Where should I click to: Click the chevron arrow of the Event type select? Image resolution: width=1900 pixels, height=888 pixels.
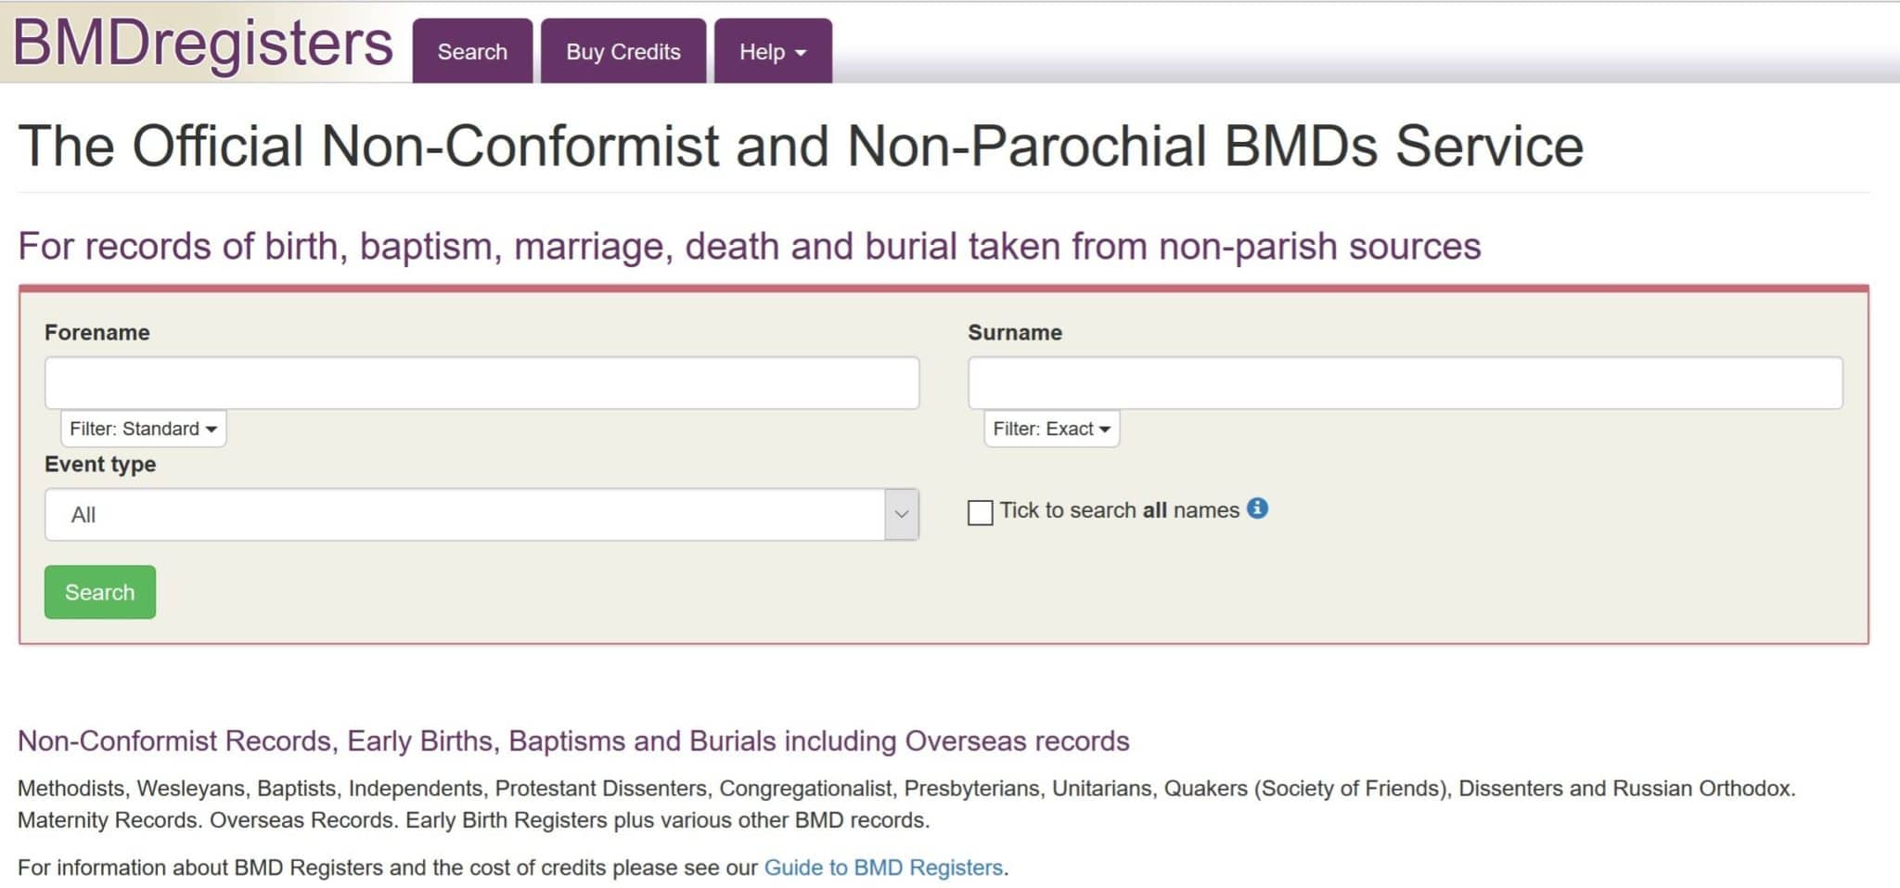(901, 514)
